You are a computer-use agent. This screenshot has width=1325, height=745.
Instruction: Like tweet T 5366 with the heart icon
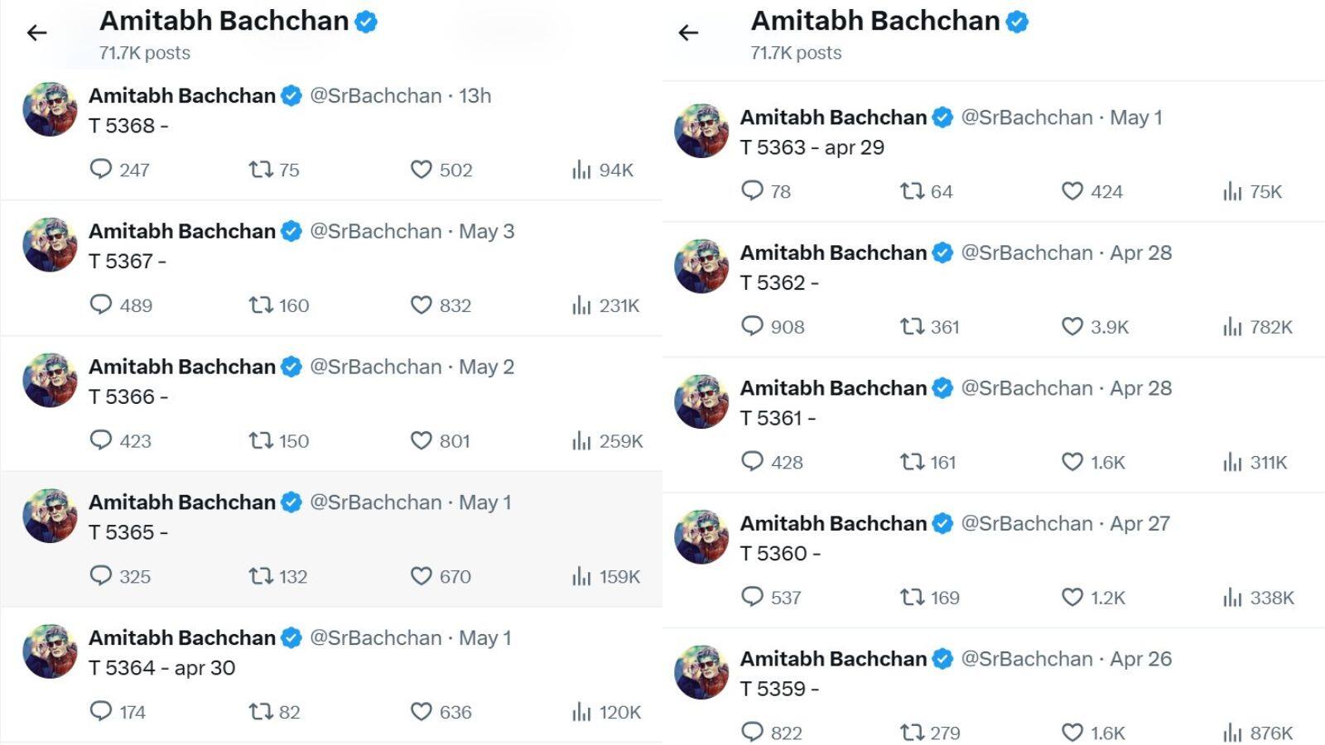[x=422, y=440]
